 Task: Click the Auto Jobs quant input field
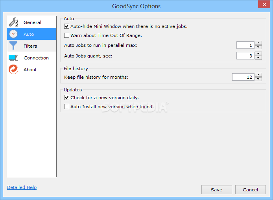point(245,56)
